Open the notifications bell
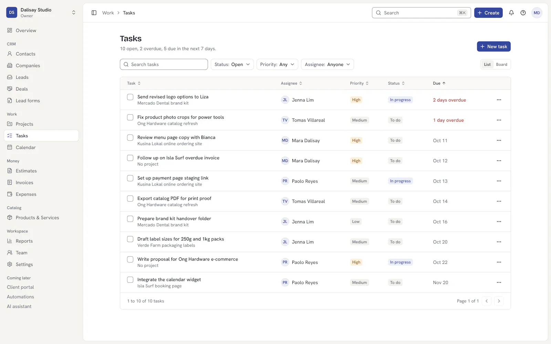This screenshot has width=551, height=344. [x=511, y=13]
